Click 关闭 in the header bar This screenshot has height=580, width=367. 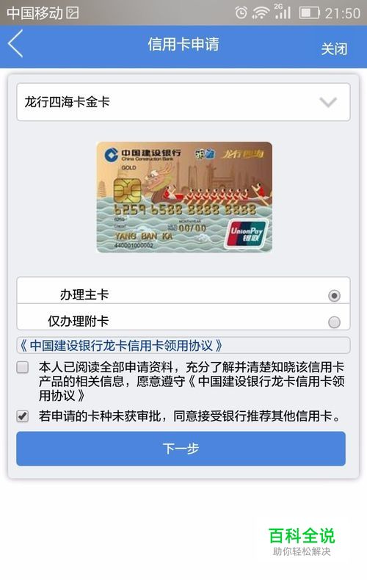tap(334, 48)
